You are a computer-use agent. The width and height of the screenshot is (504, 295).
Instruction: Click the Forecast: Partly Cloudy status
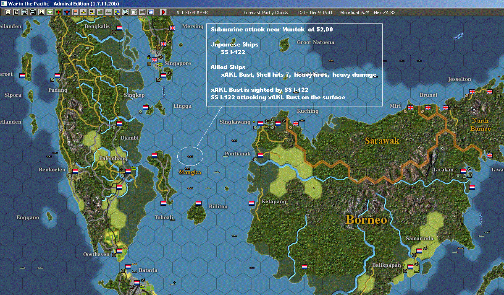pyautogui.click(x=266, y=13)
